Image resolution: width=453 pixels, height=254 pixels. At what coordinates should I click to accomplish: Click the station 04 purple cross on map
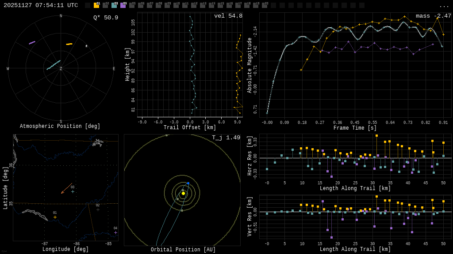(x=115, y=232)
